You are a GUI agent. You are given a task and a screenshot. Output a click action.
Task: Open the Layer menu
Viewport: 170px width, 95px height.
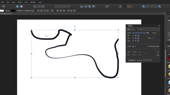click(x=14, y=2)
